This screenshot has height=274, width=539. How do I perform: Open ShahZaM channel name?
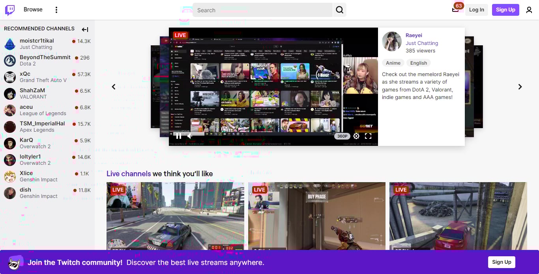point(32,90)
